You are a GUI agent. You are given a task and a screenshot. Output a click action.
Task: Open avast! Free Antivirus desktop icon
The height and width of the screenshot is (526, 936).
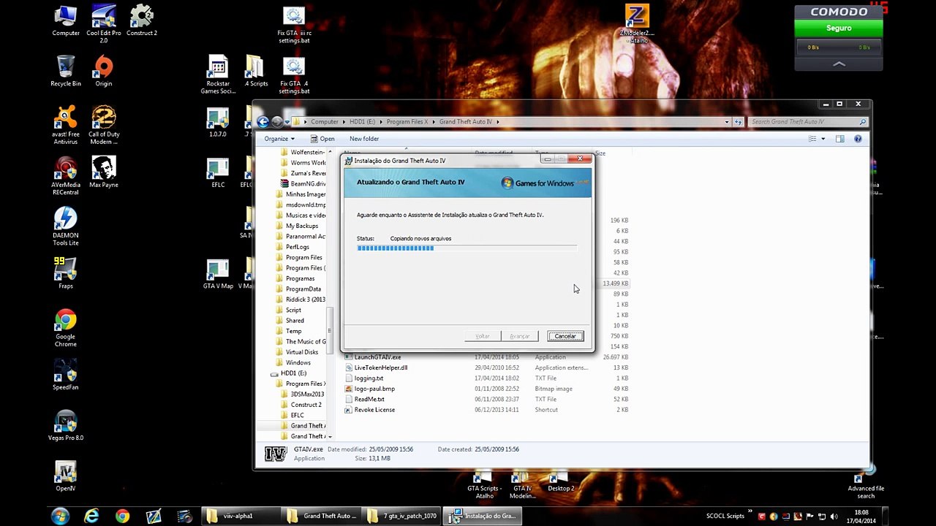click(66, 125)
